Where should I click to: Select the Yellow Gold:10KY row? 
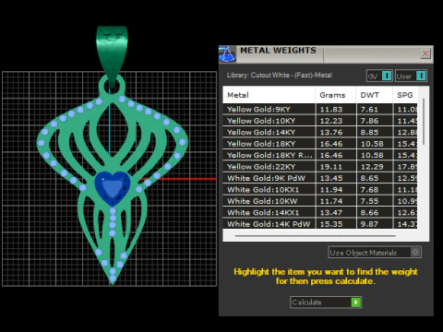pyautogui.click(x=320, y=121)
